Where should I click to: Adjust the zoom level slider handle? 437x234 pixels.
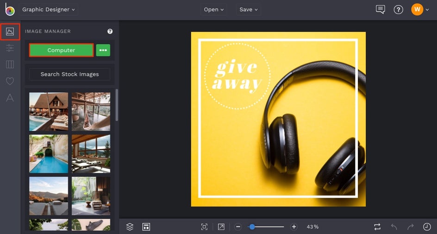252,227
